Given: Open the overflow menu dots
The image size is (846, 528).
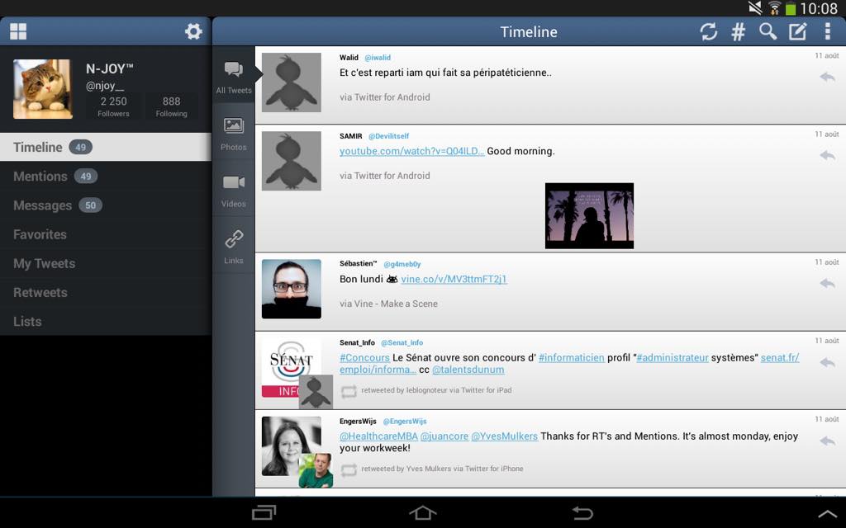Looking at the screenshot, I should (x=827, y=32).
